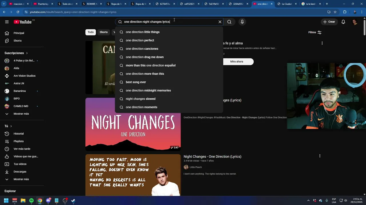Open the Filtros filter panel
Viewport: 366px width, 205px height.
tap(315, 32)
